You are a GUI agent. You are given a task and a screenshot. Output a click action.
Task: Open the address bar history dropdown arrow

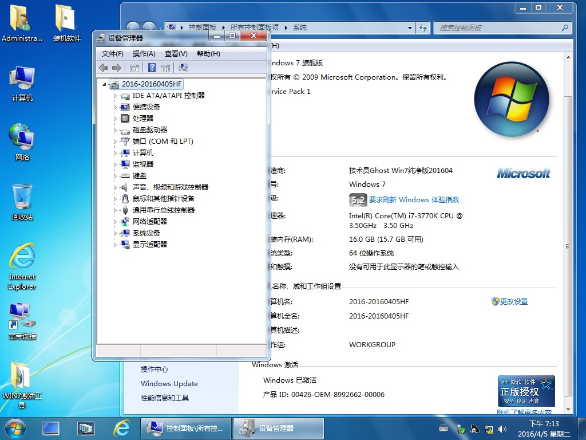[x=410, y=27]
